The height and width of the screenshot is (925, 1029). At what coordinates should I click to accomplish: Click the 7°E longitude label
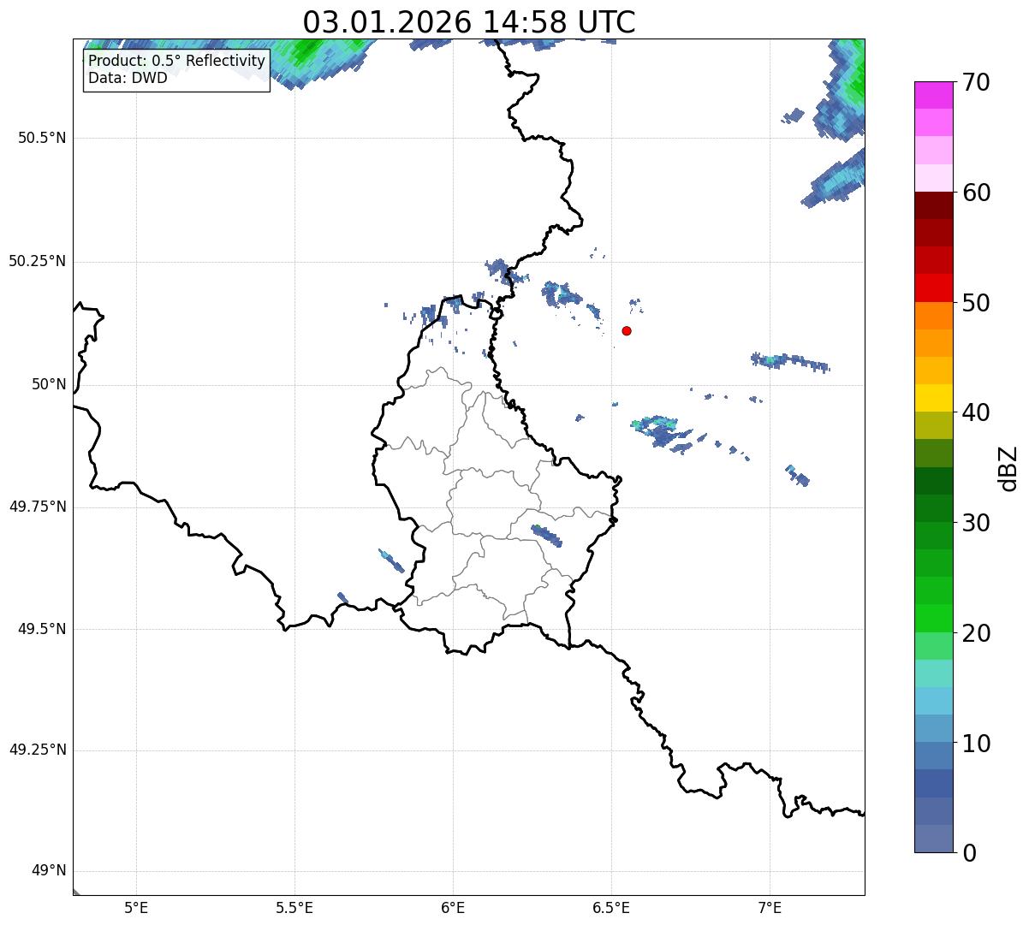770,907
